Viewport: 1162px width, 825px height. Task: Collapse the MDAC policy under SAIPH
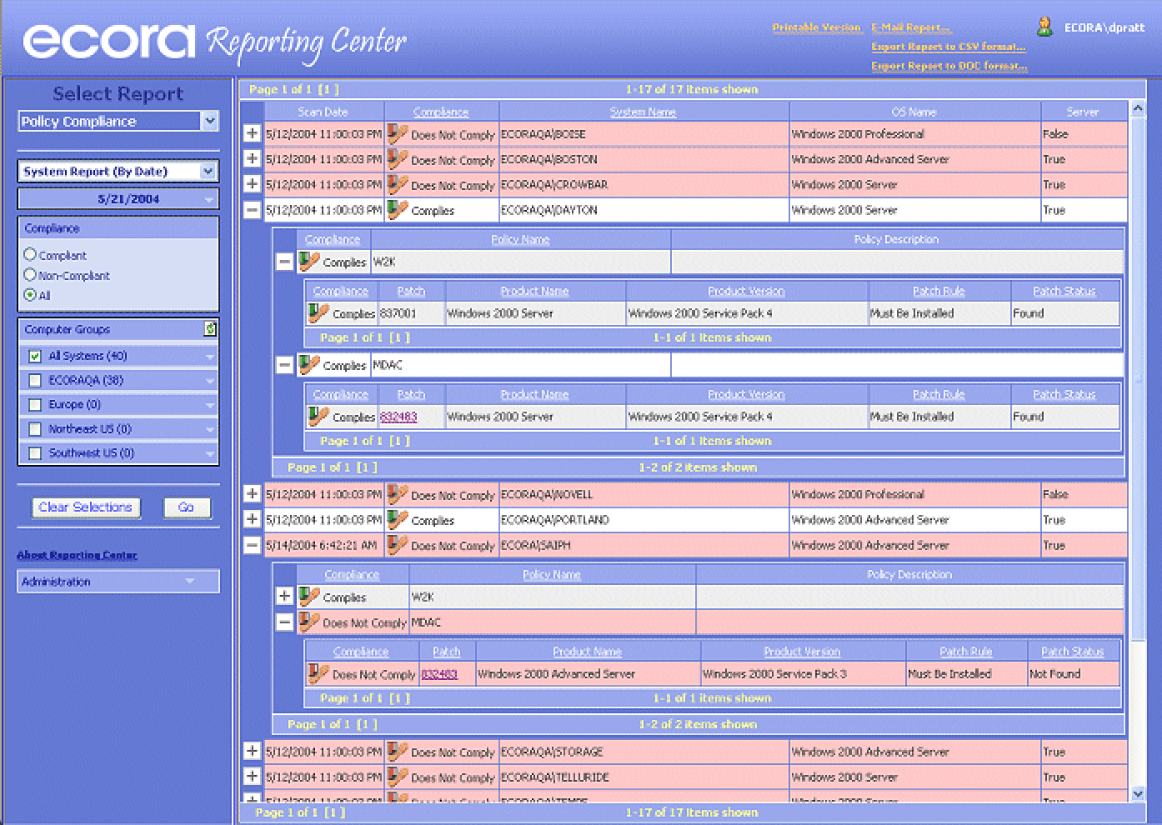pos(284,622)
